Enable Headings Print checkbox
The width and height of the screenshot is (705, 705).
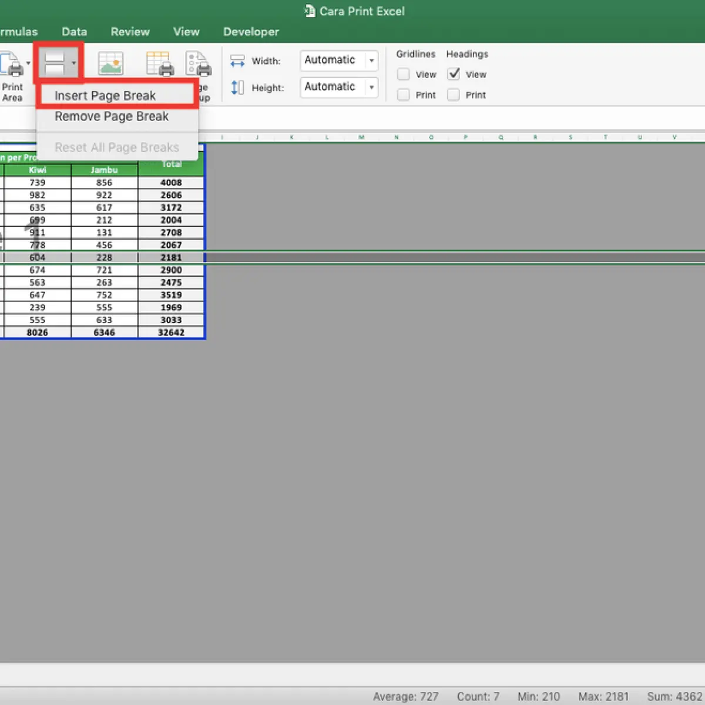point(454,95)
